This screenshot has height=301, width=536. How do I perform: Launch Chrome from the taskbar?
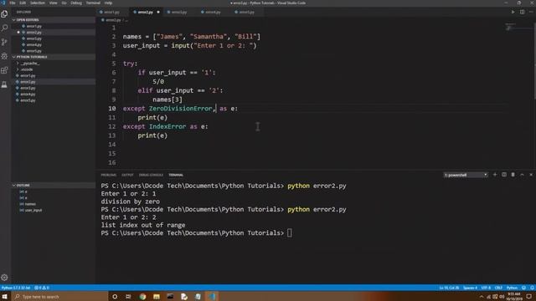142,297
